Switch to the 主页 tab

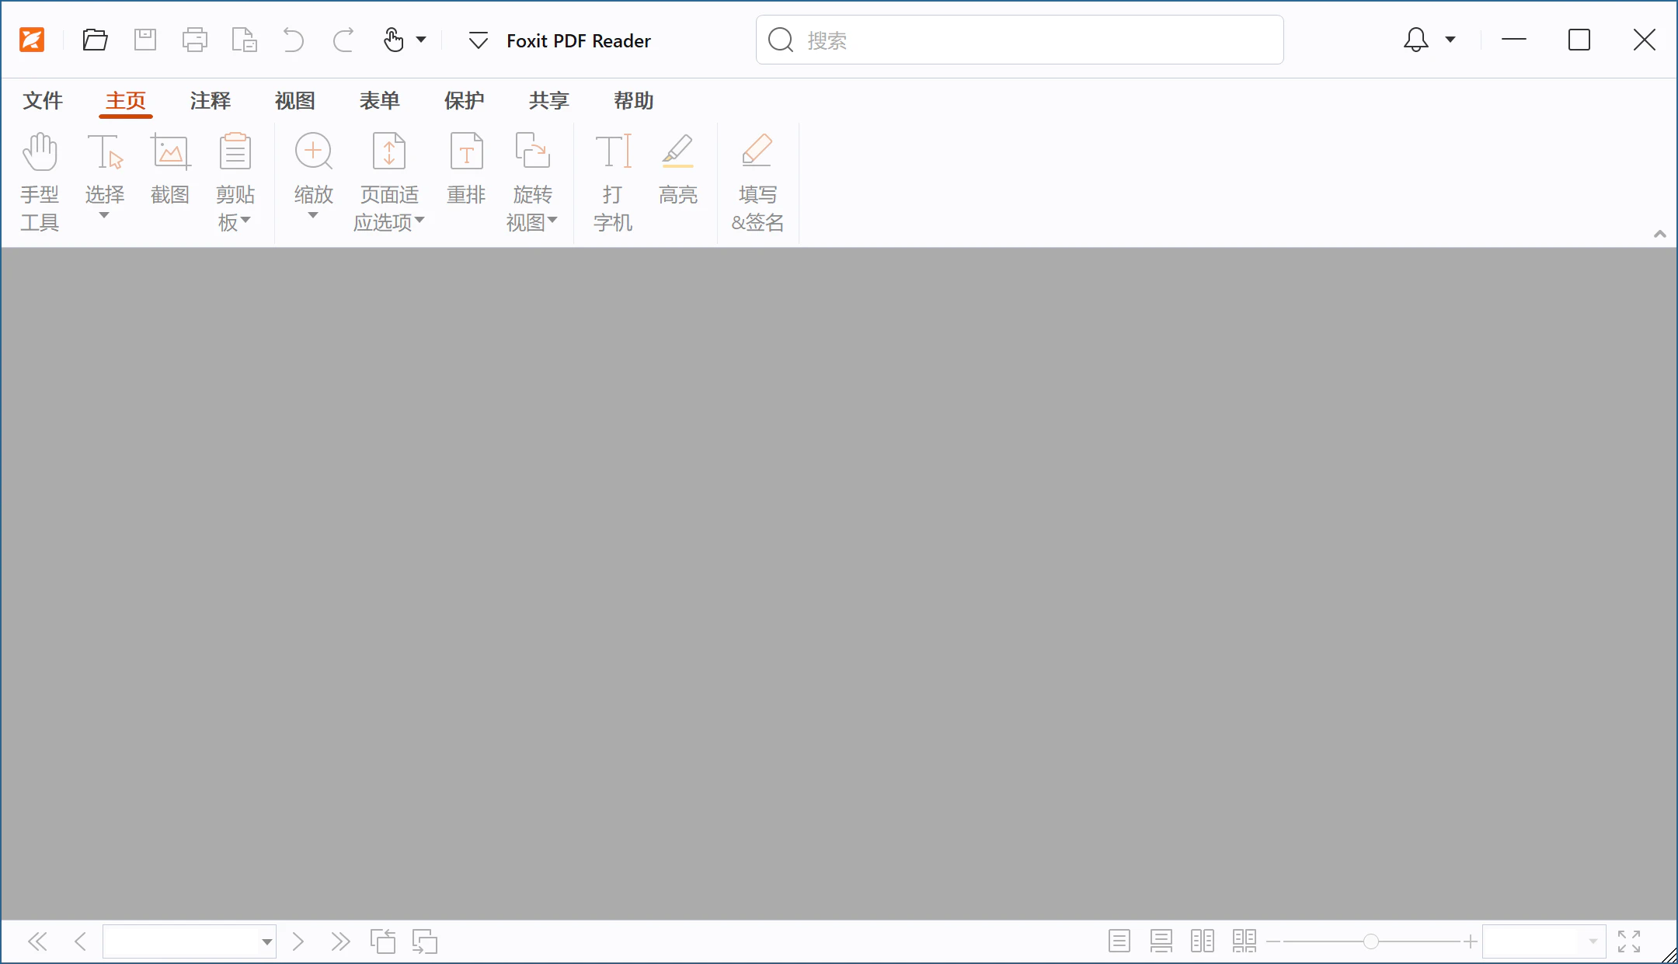click(126, 100)
